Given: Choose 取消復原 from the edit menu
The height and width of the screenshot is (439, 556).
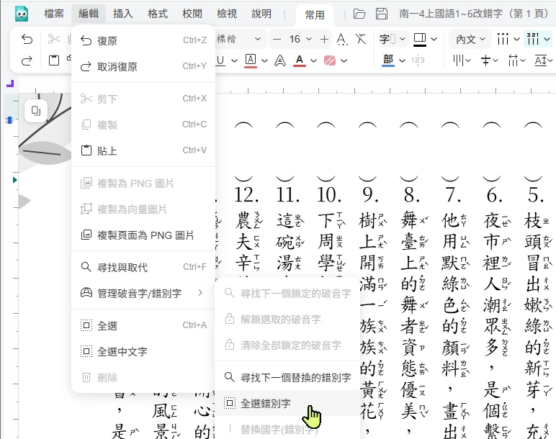Looking at the screenshot, I should point(143,66).
